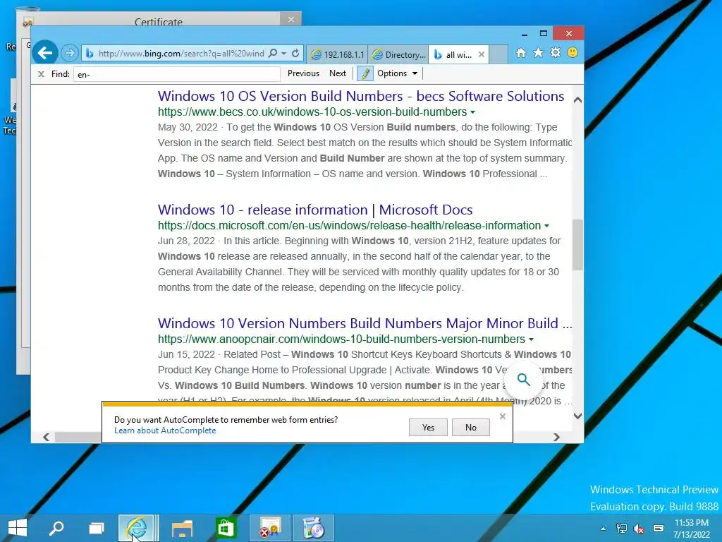Open becs Software Solutions result link
The height and width of the screenshot is (542, 722).
[x=361, y=96]
